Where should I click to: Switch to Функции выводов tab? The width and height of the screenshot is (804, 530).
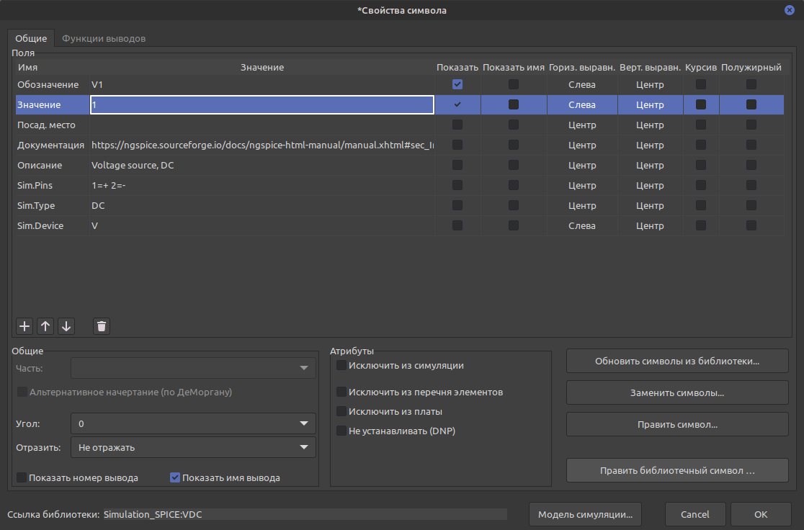(x=104, y=39)
